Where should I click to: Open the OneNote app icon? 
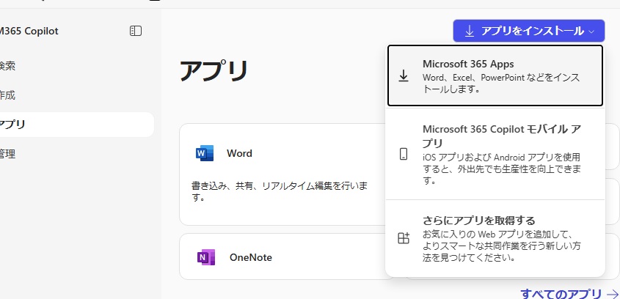pos(206,257)
